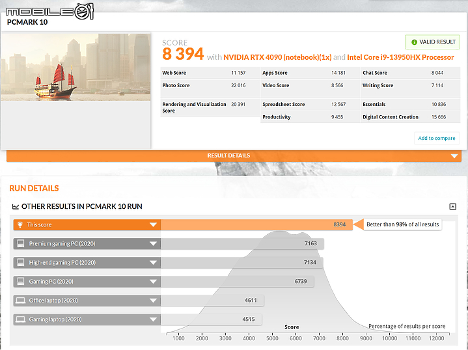Open the NVIDIA RTX 4090 (notebook) link
Image resolution: width=468 pixels, height=350 pixels.
click(277, 57)
